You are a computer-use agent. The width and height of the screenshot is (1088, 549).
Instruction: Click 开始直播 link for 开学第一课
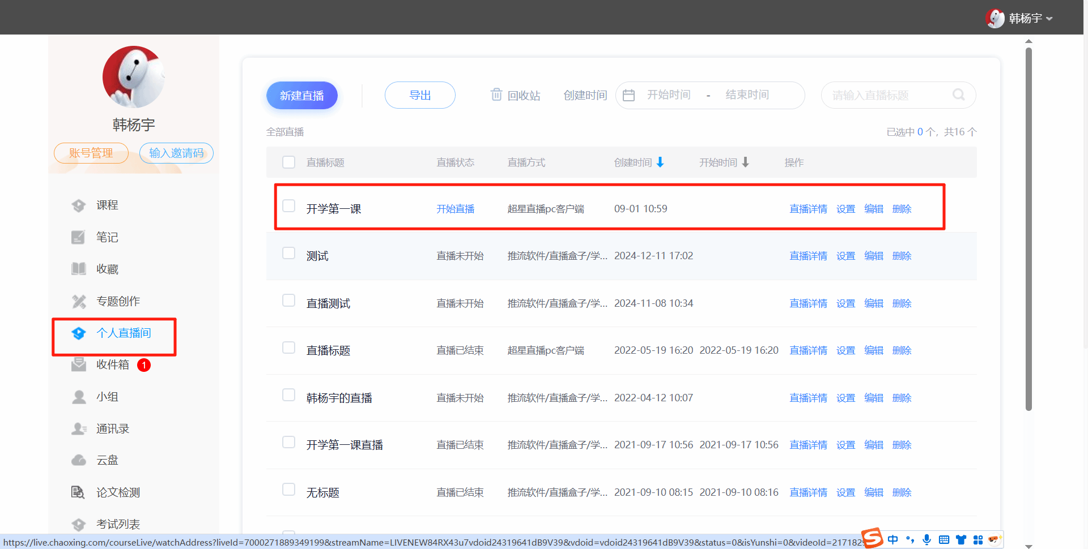click(x=455, y=209)
